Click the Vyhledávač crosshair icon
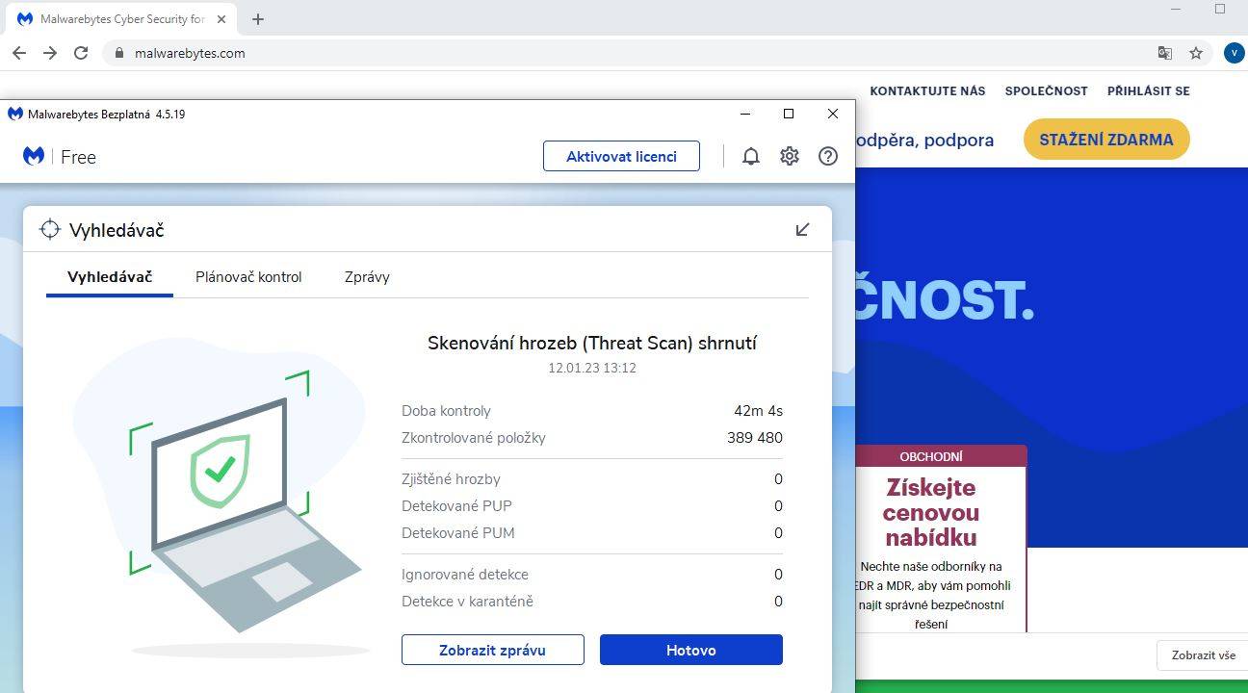1248x693 pixels. tap(50, 229)
